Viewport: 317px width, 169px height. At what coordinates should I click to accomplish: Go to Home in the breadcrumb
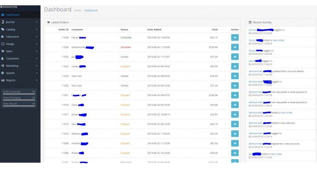(77, 10)
